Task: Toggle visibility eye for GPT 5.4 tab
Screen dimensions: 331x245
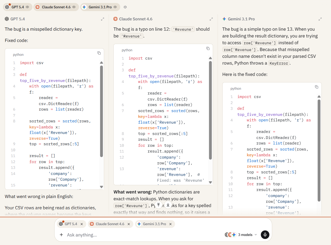Action: click(x=27, y=7)
